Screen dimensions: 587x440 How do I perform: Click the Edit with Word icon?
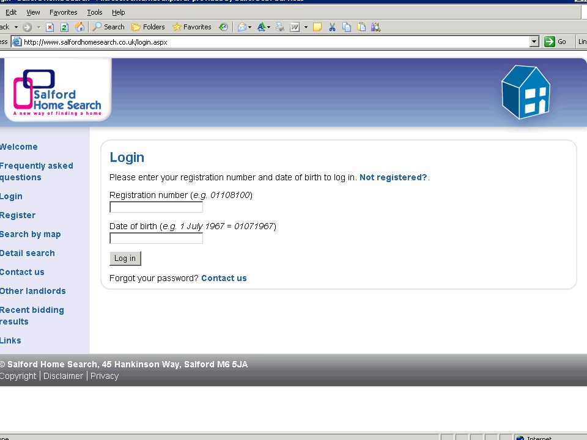[x=295, y=27]
